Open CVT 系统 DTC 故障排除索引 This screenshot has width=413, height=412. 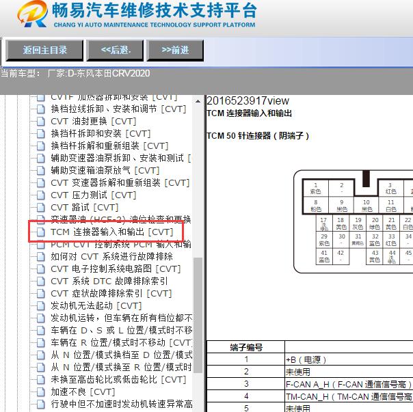(x=109, y=281)
